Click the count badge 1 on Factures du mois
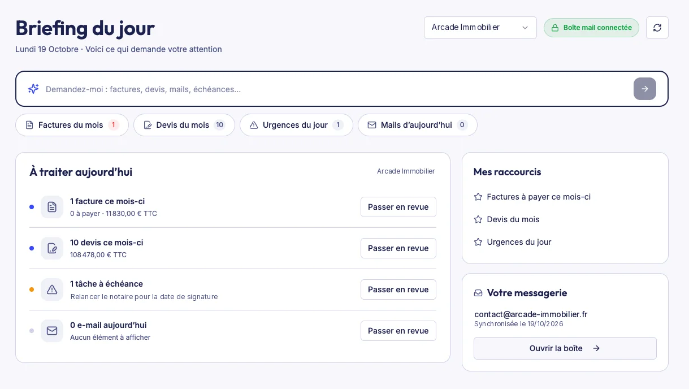 point(113,125)
